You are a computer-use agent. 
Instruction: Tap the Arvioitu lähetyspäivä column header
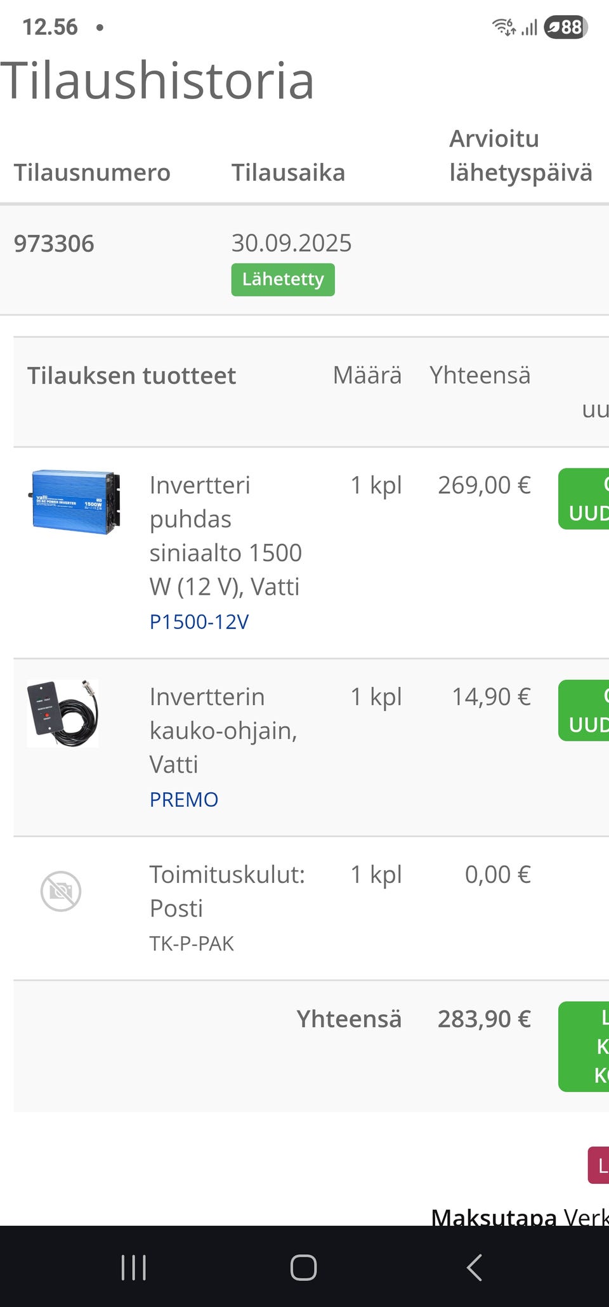tap(520, 156)
